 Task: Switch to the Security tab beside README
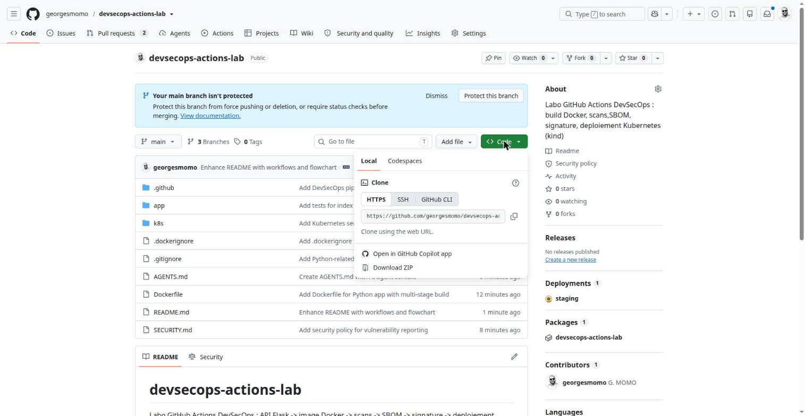206,357
